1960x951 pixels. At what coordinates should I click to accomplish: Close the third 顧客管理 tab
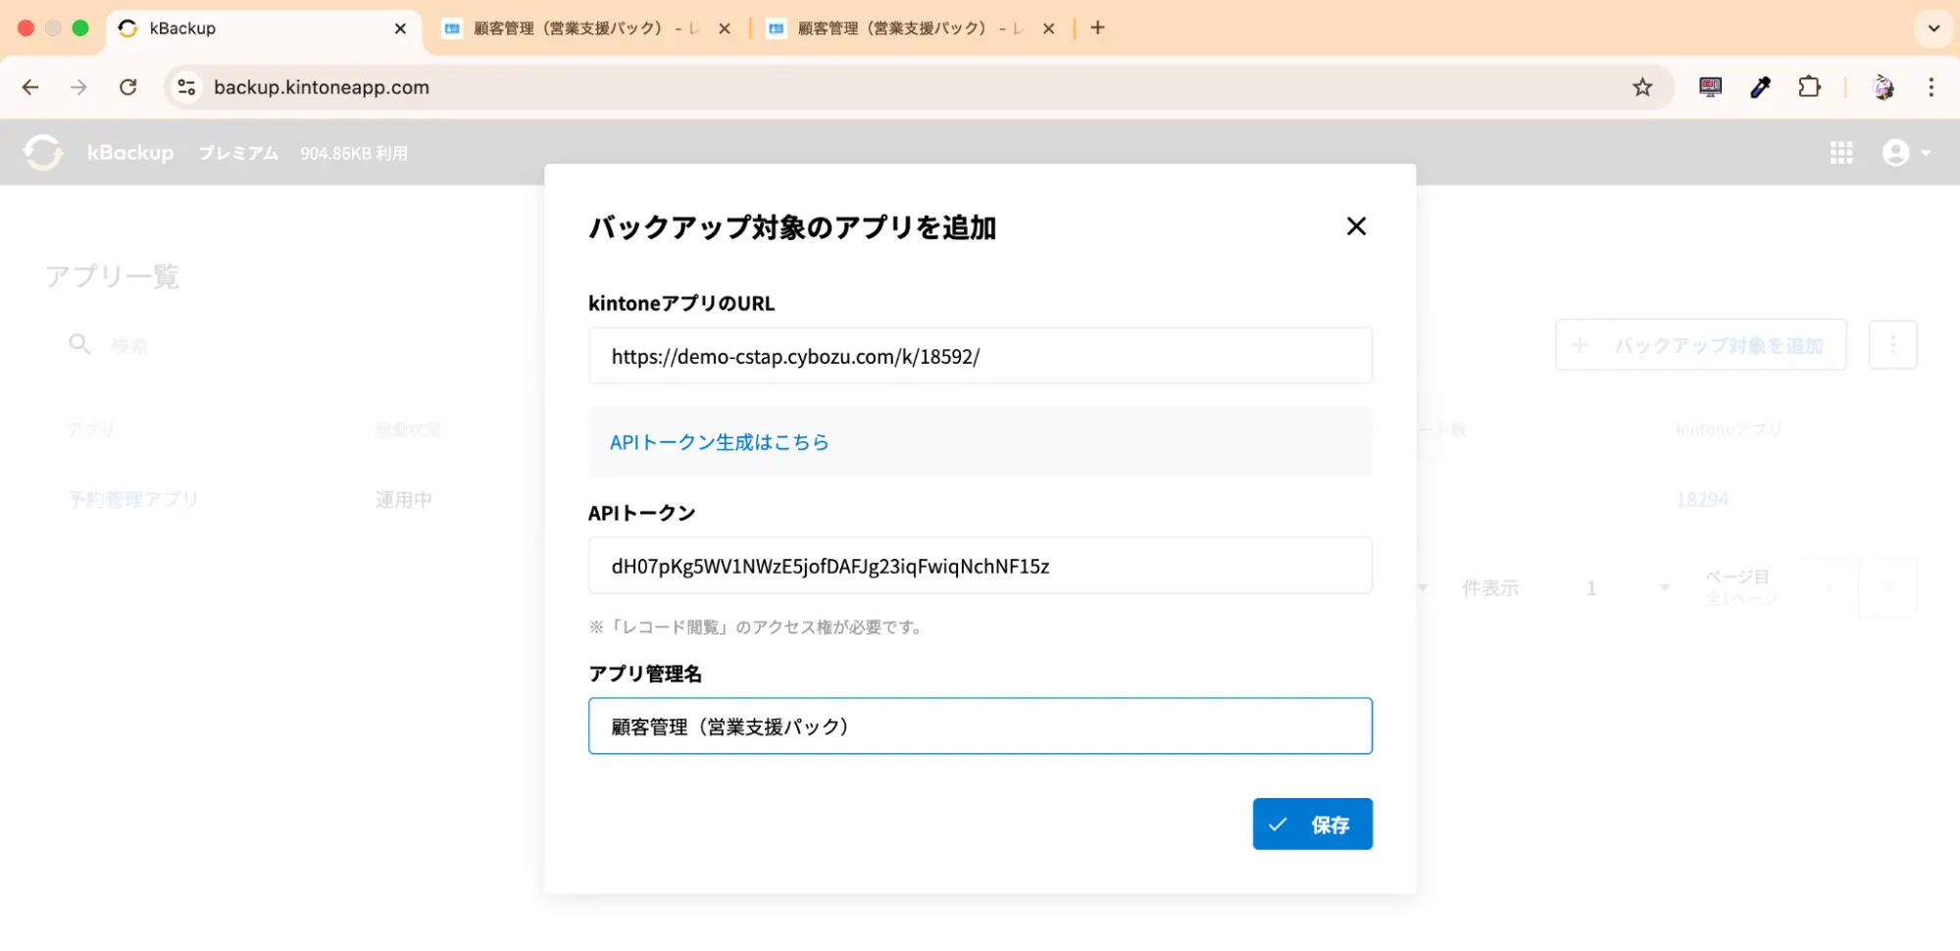point(1048,28)
